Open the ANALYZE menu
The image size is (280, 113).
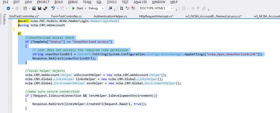(x=140, y=2)
